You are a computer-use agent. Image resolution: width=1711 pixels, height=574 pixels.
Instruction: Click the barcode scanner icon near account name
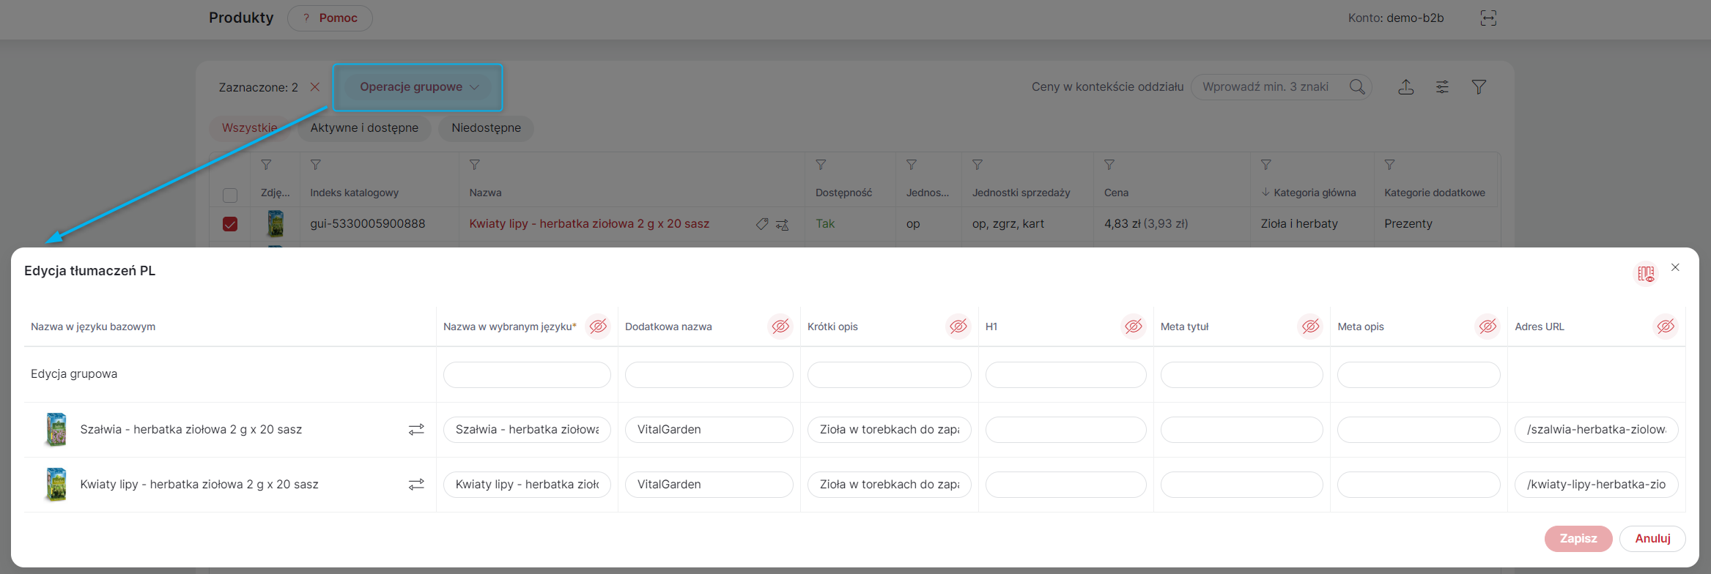[1488, 18]
